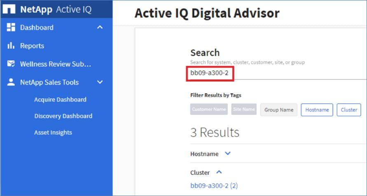
Task: Click the search hint text line
Action: 248,62
